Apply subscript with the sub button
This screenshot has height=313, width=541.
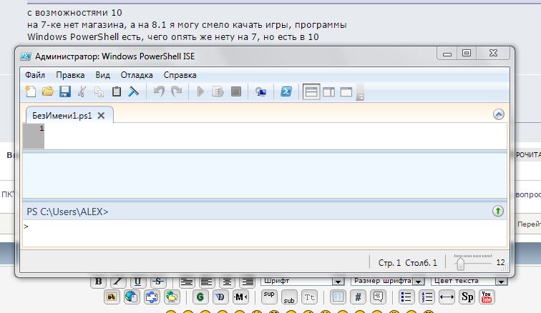click(x=289, y=297)
